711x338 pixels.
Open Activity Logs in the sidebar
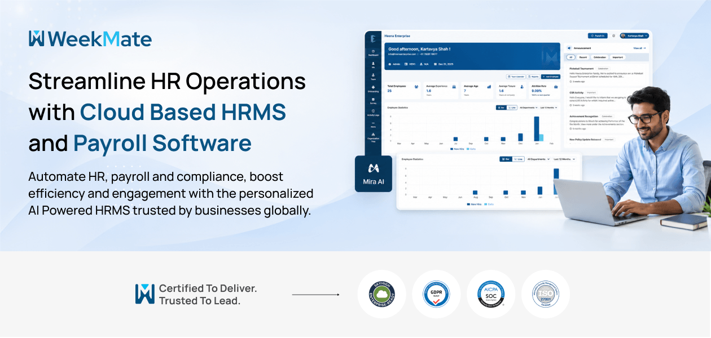tap(373, 113)
